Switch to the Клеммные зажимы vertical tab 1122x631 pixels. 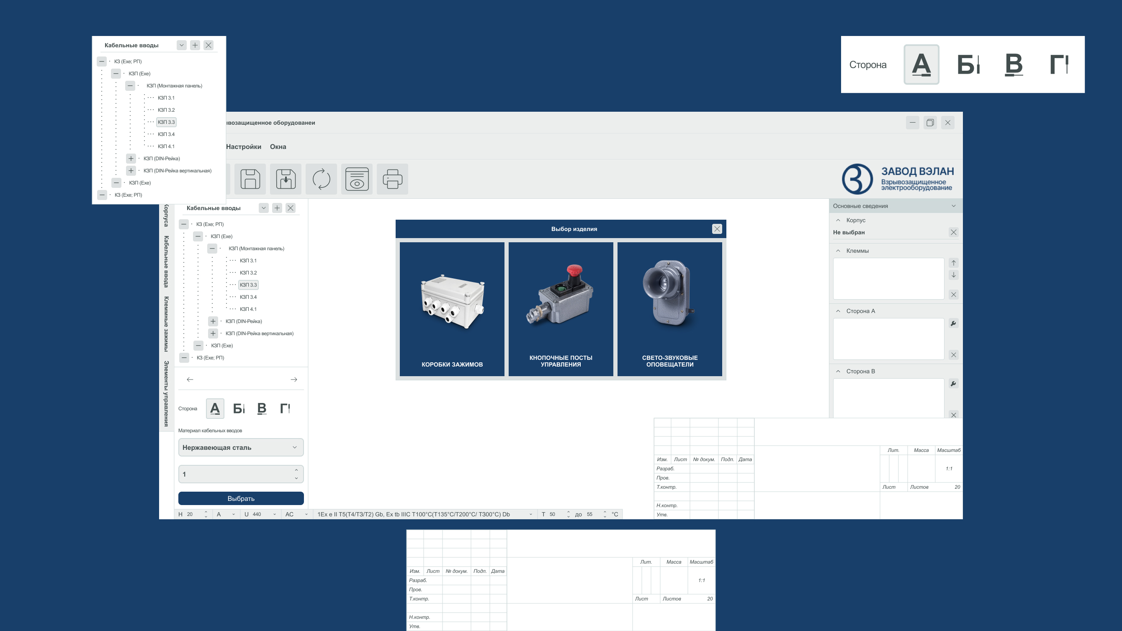pyautogui.click(x=166, y=324)
